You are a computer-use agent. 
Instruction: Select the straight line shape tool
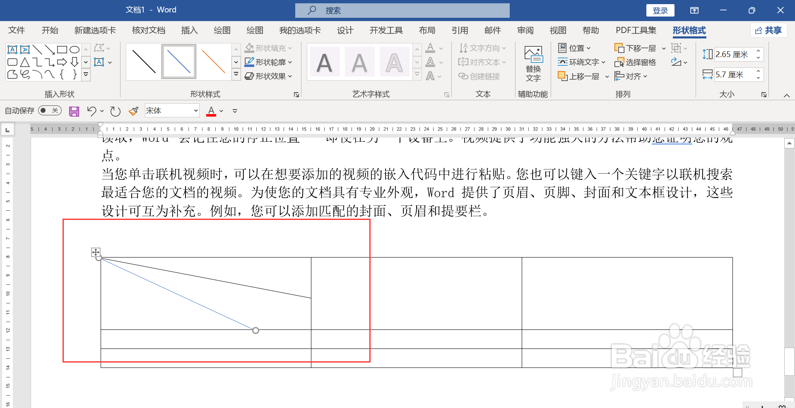(37, 50)
